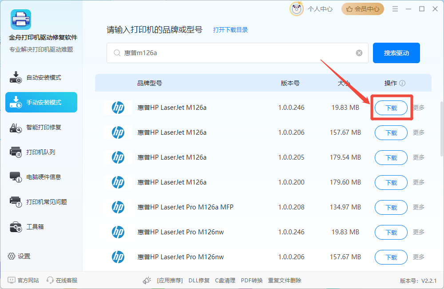Viewport: 444px width, 289px height.
Task: Open 在线客服 in the footer
Action: tap(62, 280)
